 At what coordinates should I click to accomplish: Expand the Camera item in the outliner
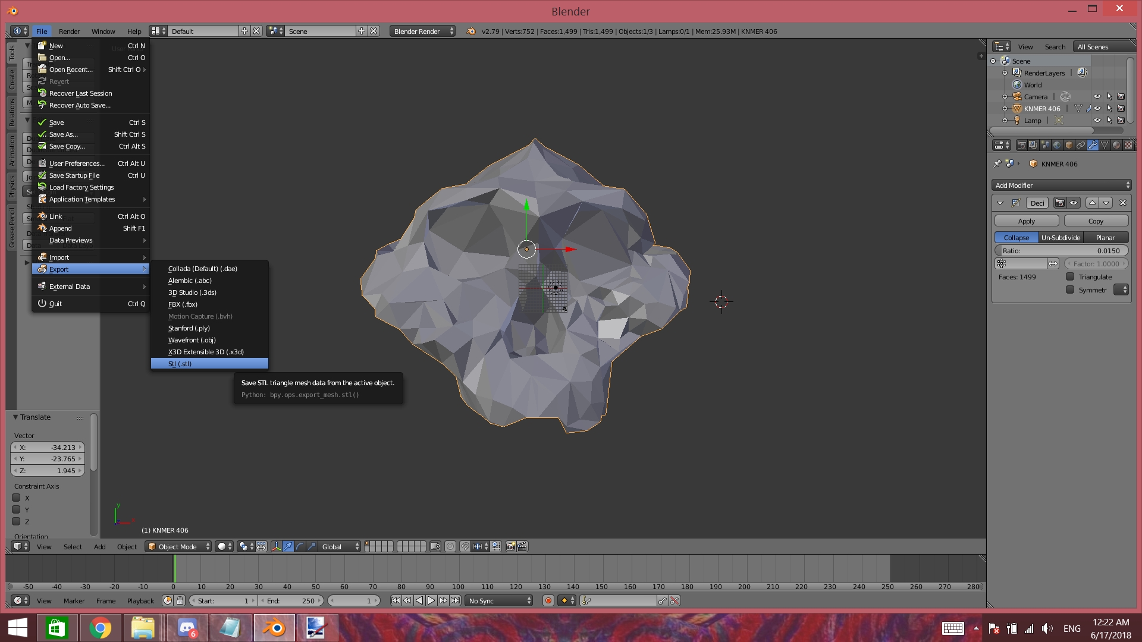(x=1005, y=97)
